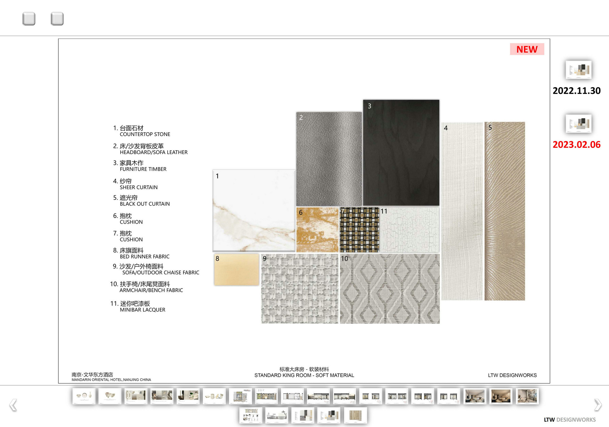Viewport: 609px width, 427px height.
Task: Go to previous slide with left arrow
Action: point(13,405)
